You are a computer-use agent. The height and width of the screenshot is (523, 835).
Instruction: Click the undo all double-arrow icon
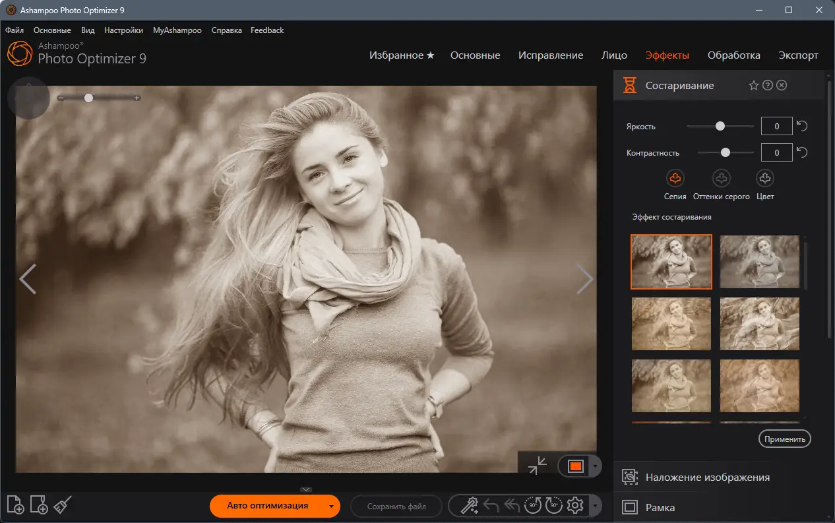(512, 506)
